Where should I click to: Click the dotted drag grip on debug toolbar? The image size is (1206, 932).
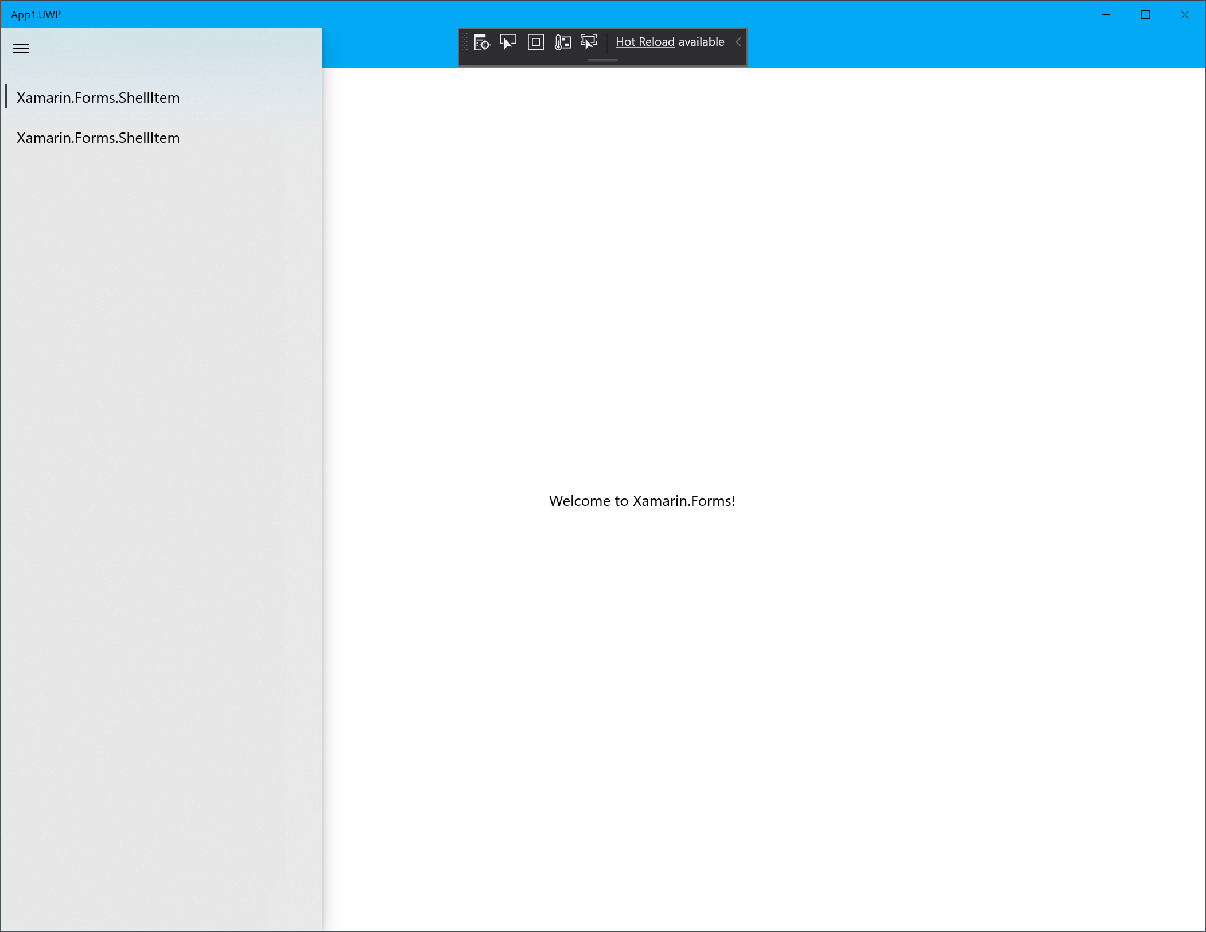(x=465, y=42)
